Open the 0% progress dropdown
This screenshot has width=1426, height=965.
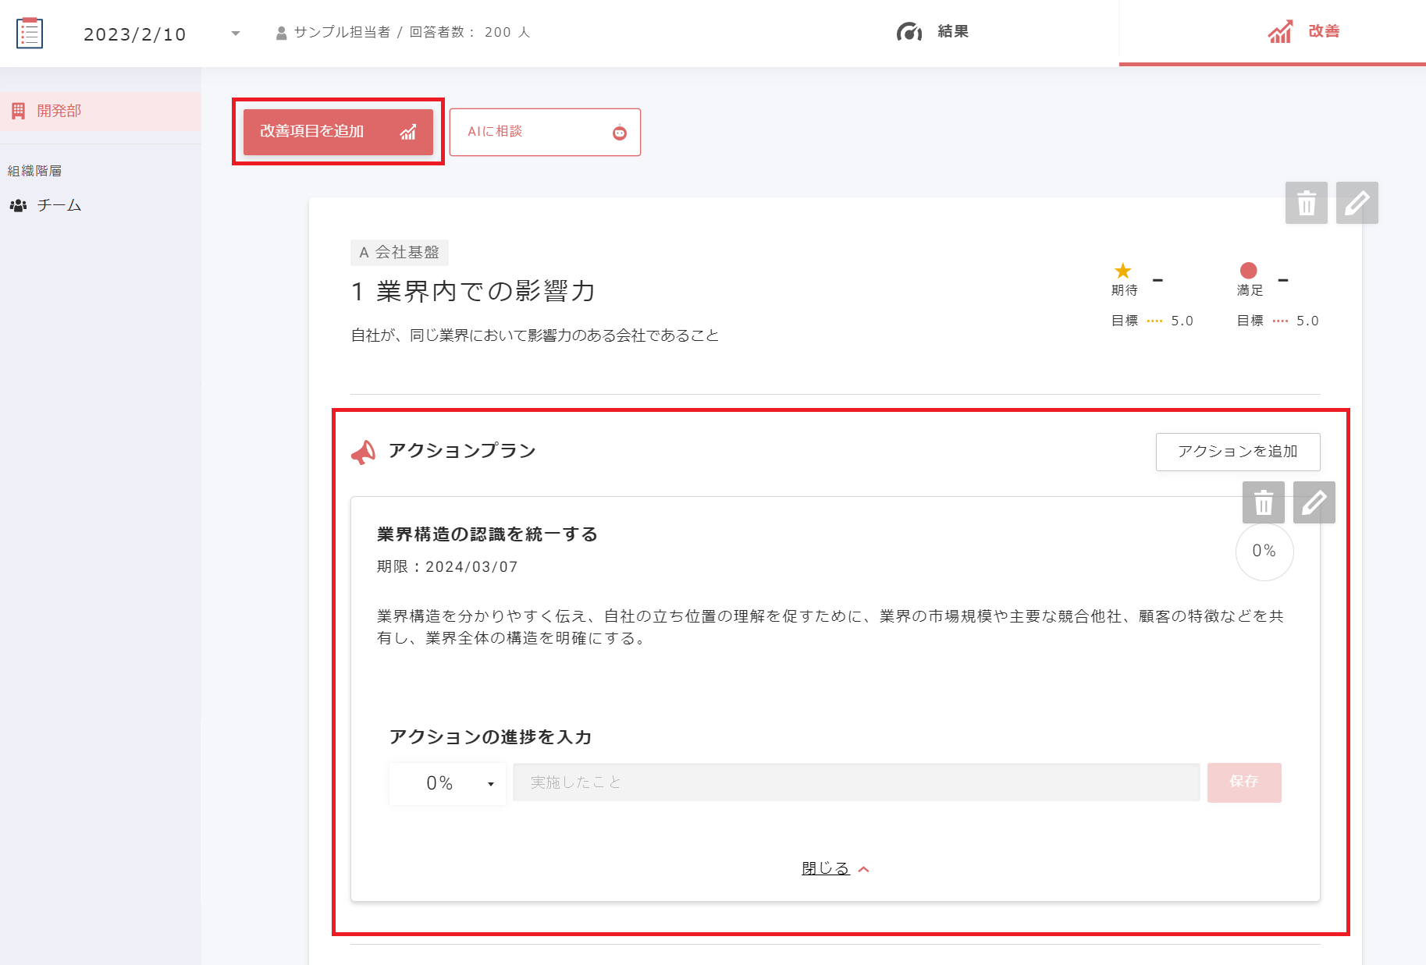click(x=448, y=783)
